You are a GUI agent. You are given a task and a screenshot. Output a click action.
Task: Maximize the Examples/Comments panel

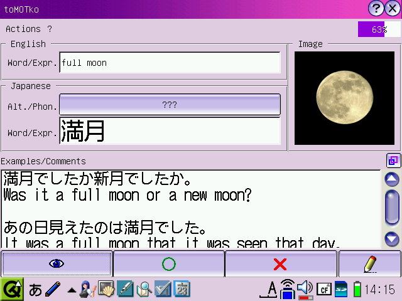click(x=393, y=161)
